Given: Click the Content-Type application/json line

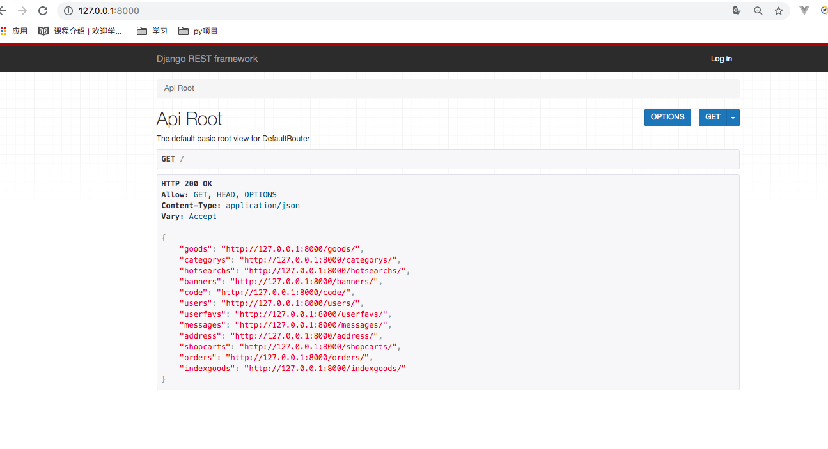Looking at the screenshot, I should [230, 206].
